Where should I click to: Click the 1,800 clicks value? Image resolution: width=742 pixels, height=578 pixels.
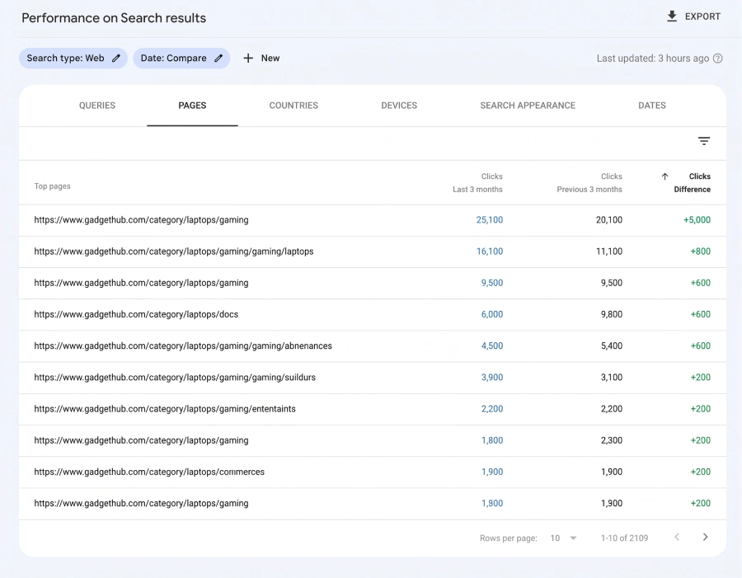coord(492,440)
